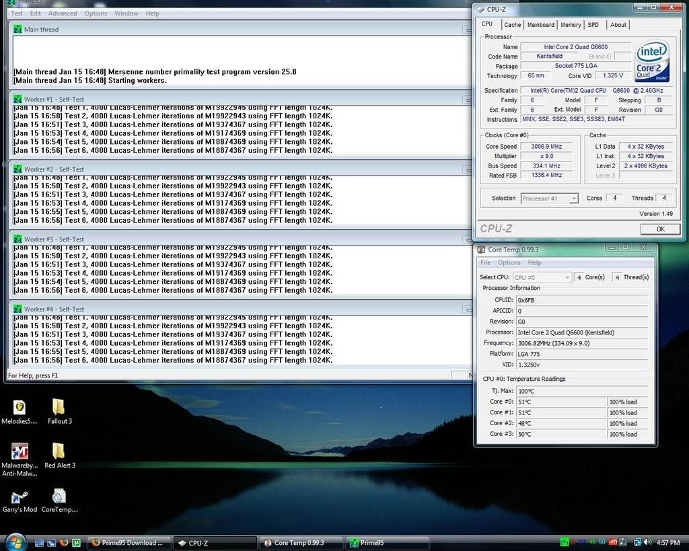The image size is (689, 551).
Task: Open Prime95 Test menu
Action: tap(17, 13)
